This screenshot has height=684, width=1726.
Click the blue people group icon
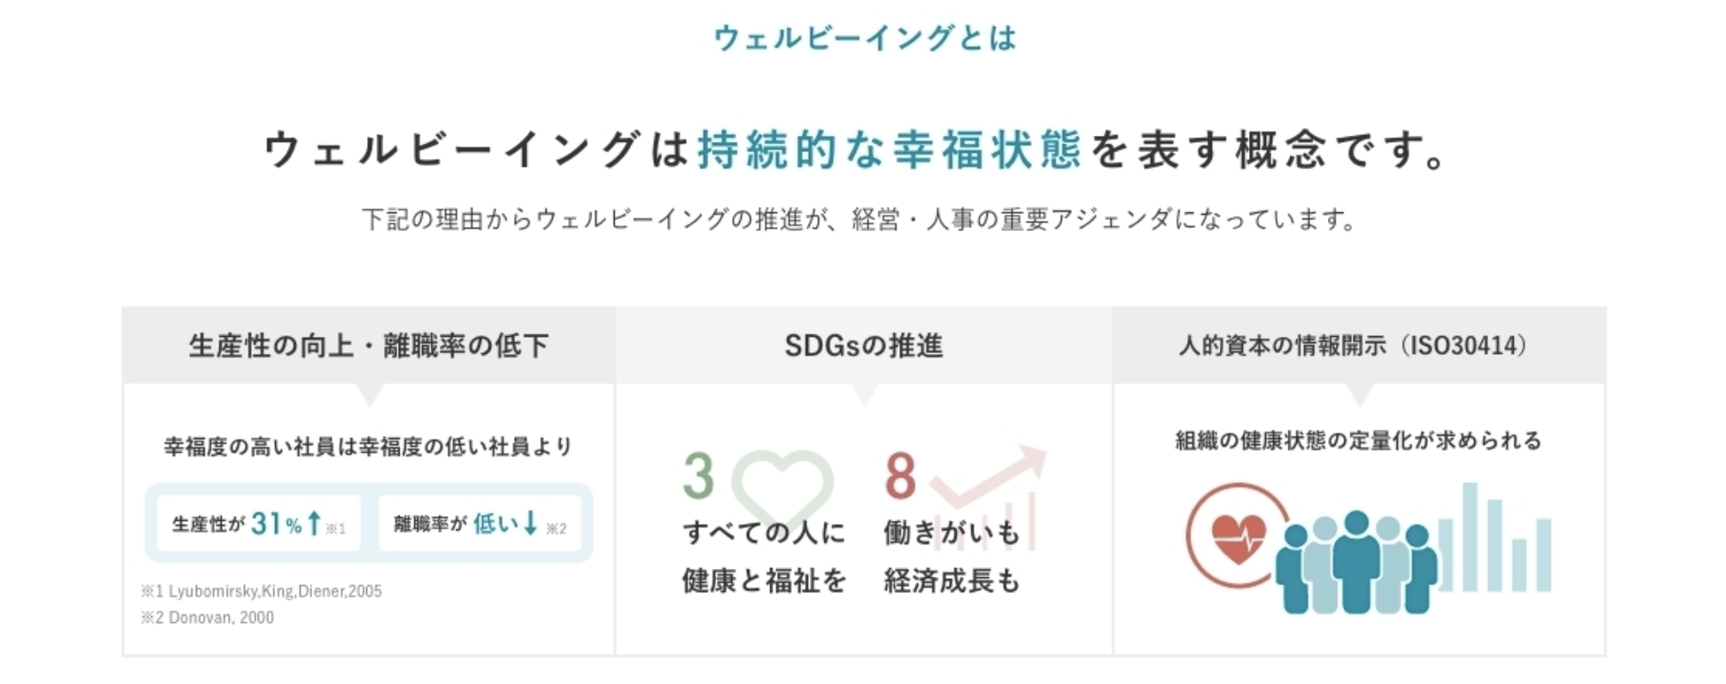pyautogui.click(x=1356, y=563)
